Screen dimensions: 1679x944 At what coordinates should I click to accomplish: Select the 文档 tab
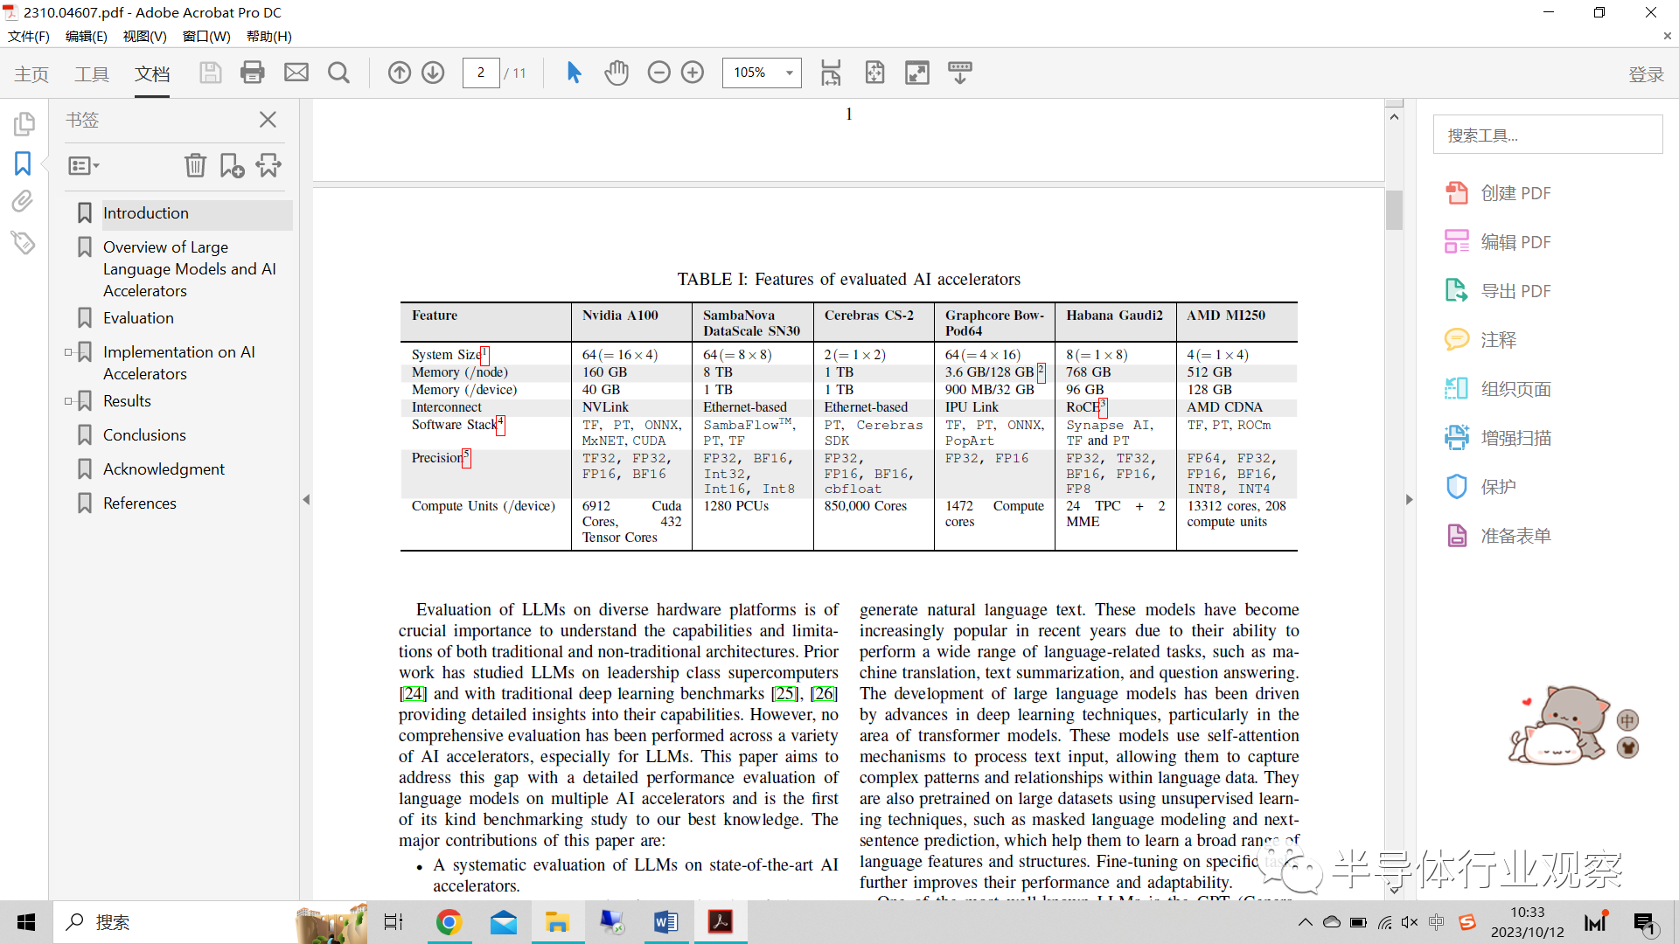(x=152, y=74)
